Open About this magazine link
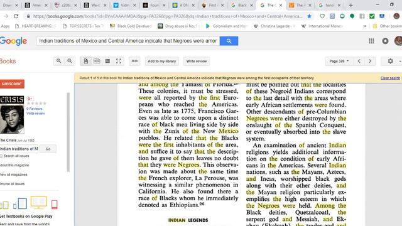Screen dimensions: 402x226 tap(14, 165)
